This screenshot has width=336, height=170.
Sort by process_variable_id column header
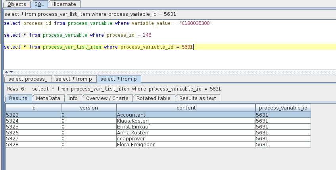pos(283,108)
